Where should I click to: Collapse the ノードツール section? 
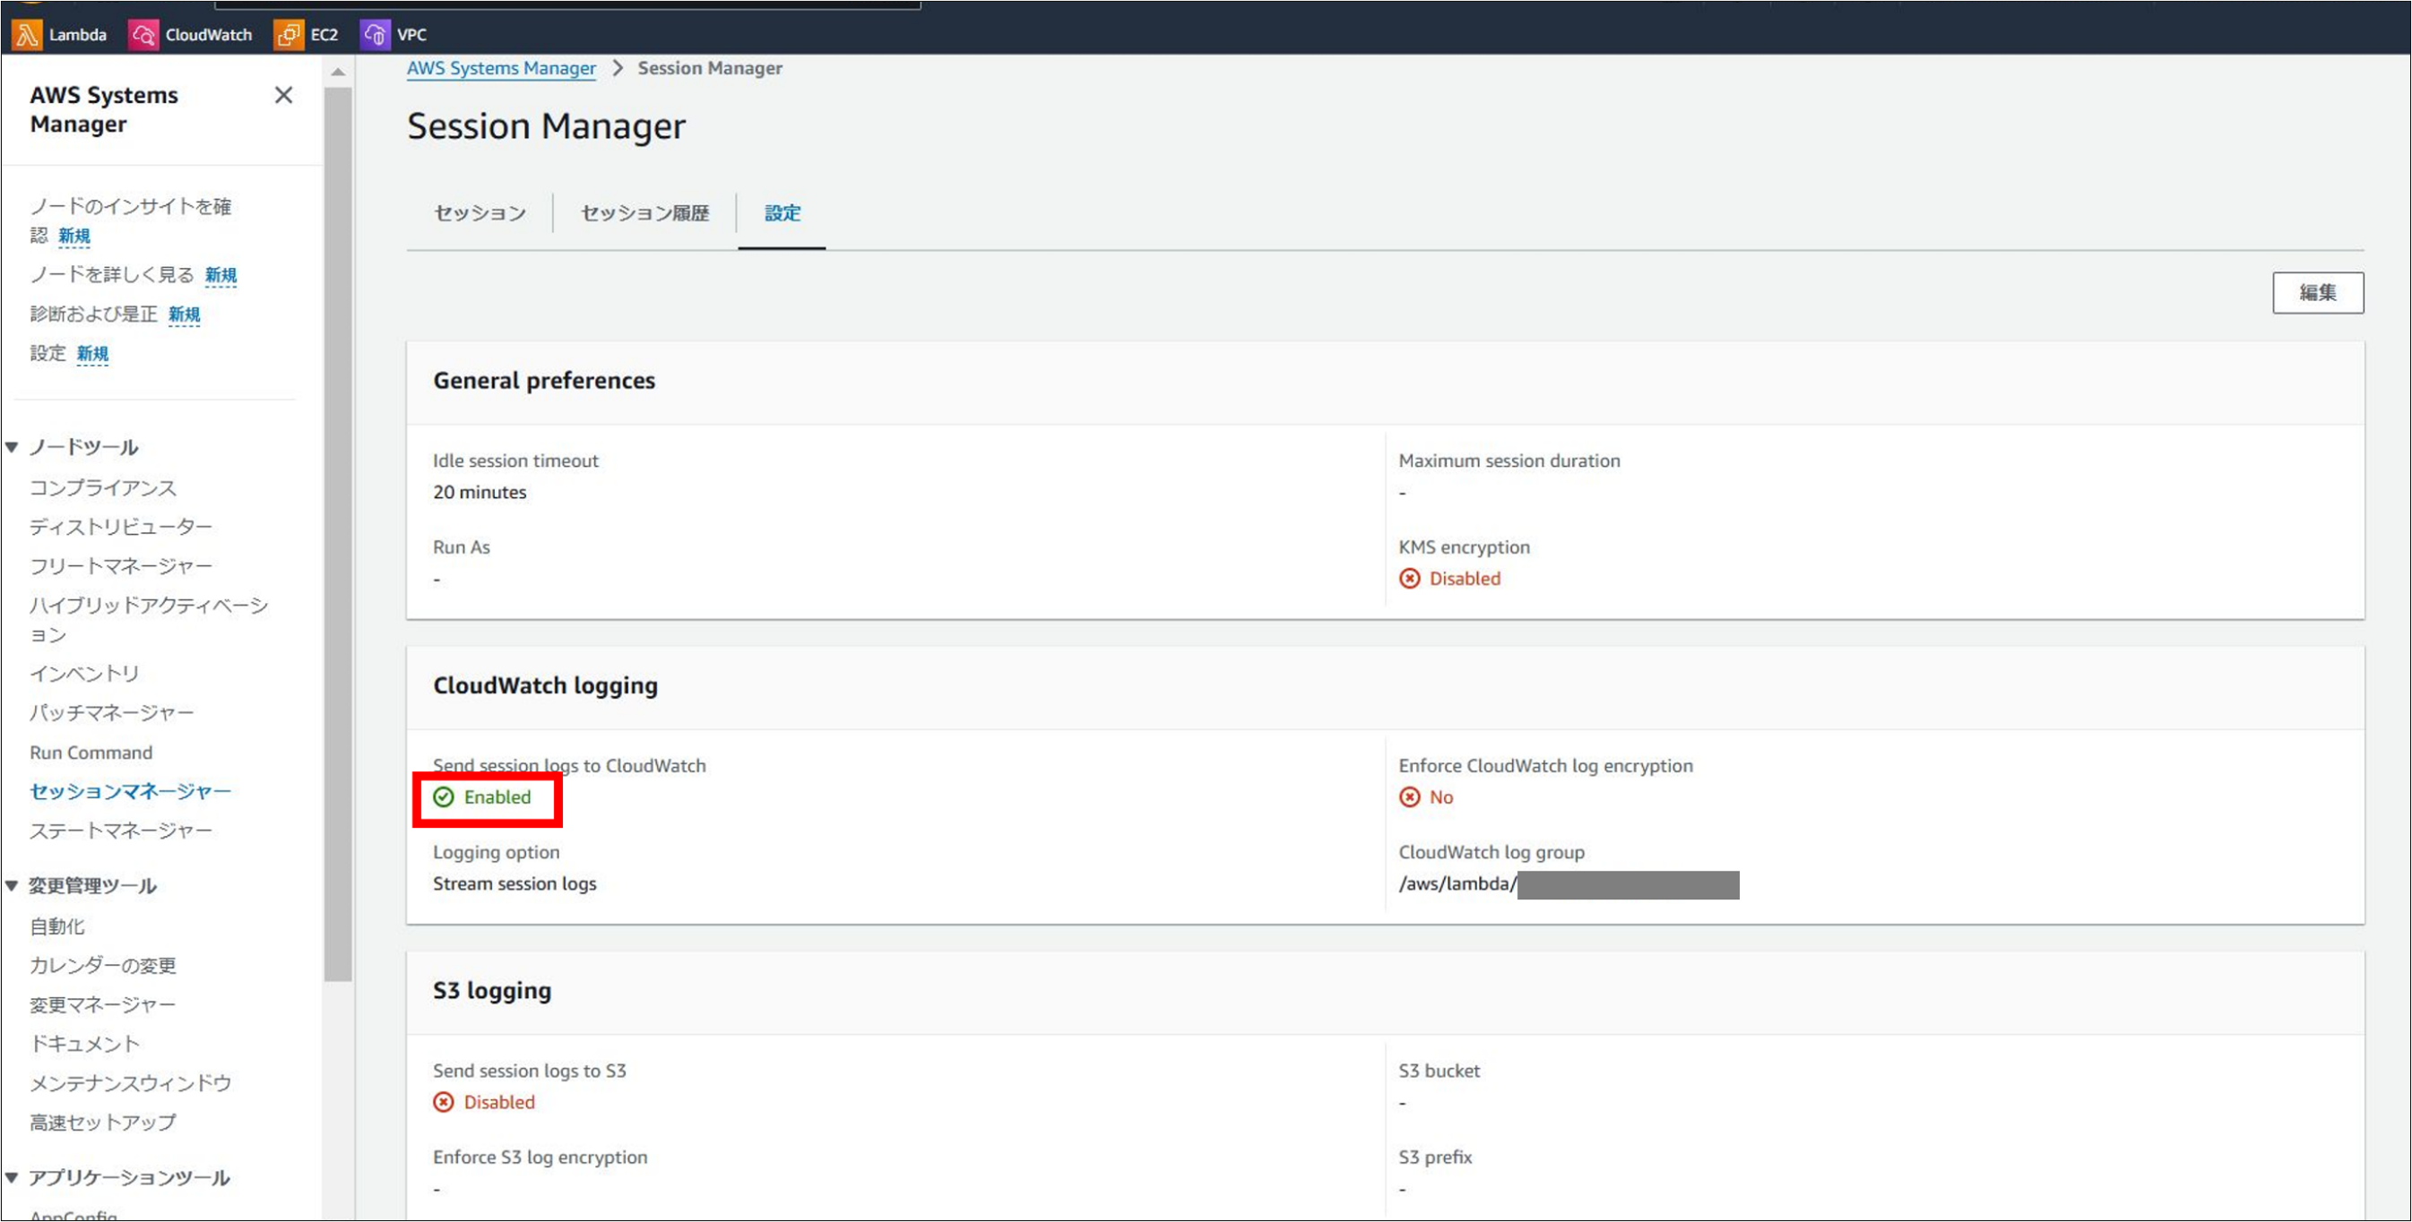[x=13, y=447]
